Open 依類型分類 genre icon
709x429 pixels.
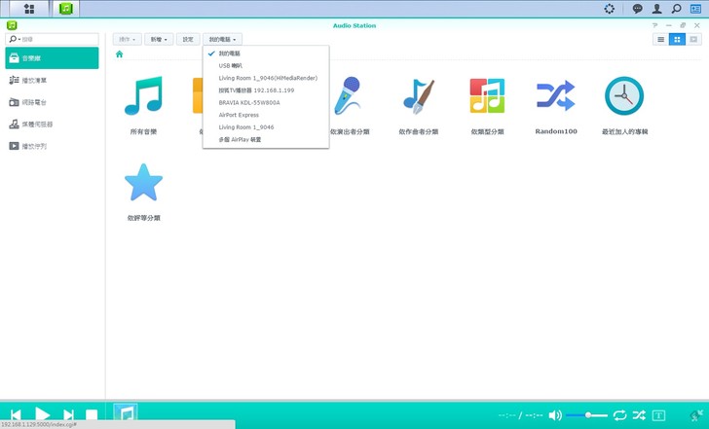point(487,95)
